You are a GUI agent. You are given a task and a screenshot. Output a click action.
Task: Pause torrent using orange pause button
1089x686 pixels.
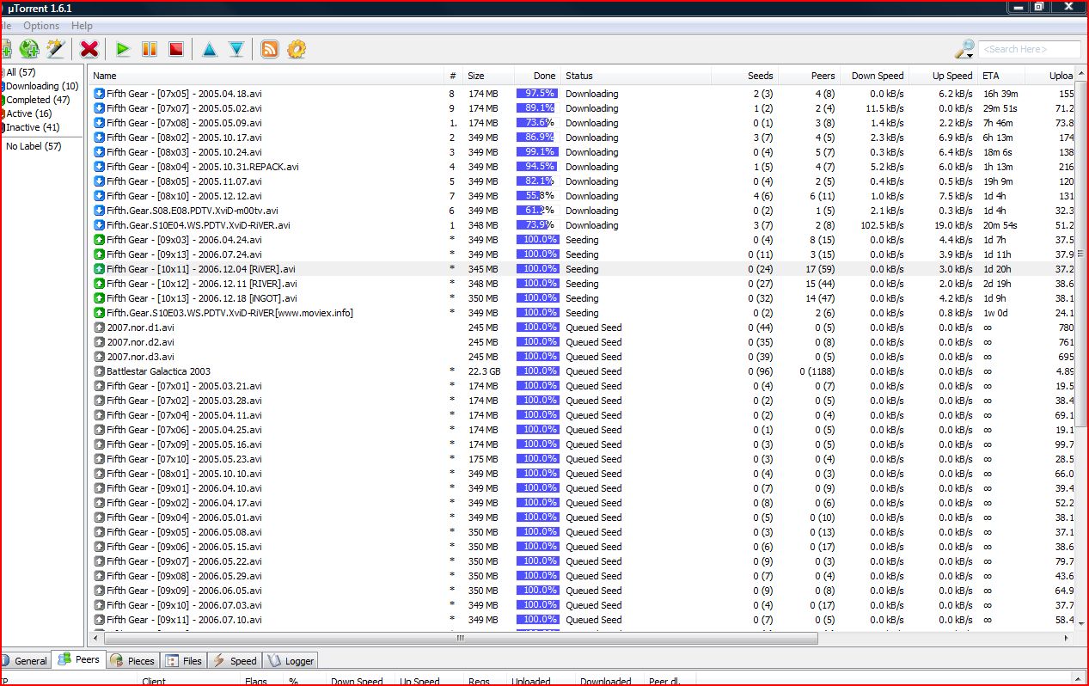point(150,49)
